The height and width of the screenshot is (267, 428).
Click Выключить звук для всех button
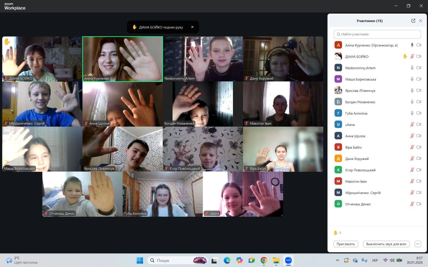click(x=386, y=244)
